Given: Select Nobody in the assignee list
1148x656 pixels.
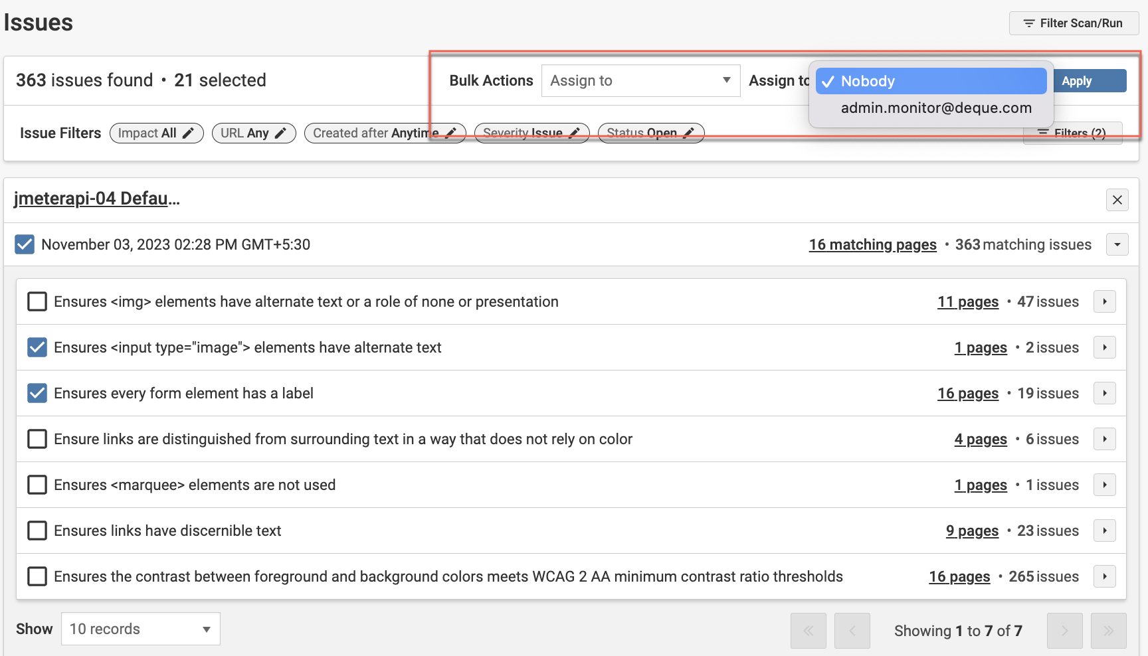Looking at the screenshot, I should [930, 82].
